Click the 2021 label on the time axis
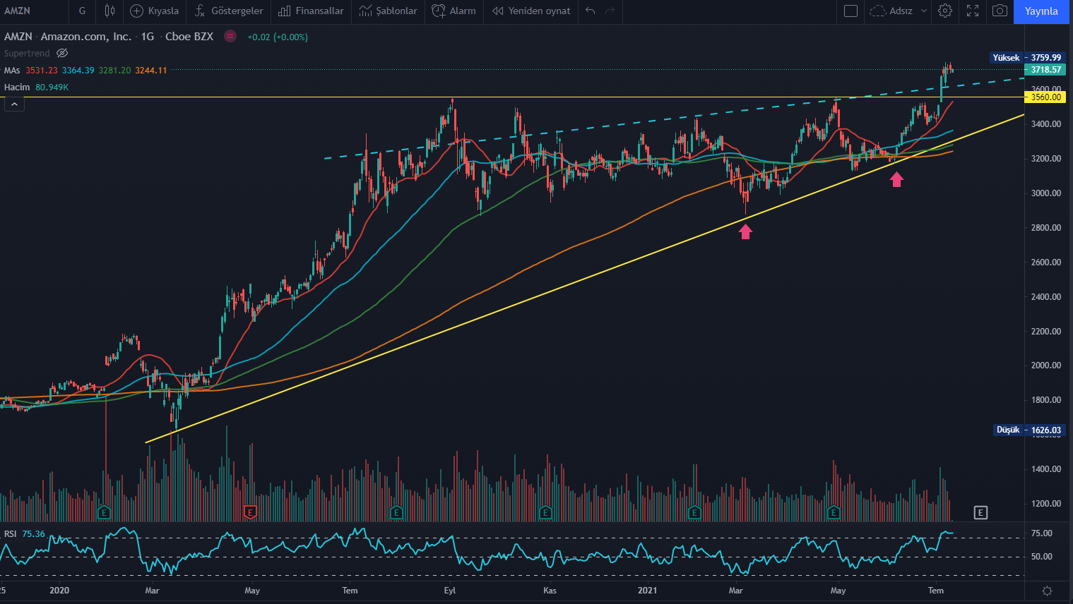This screenshot has height=604, width=1073. point(647,591)
